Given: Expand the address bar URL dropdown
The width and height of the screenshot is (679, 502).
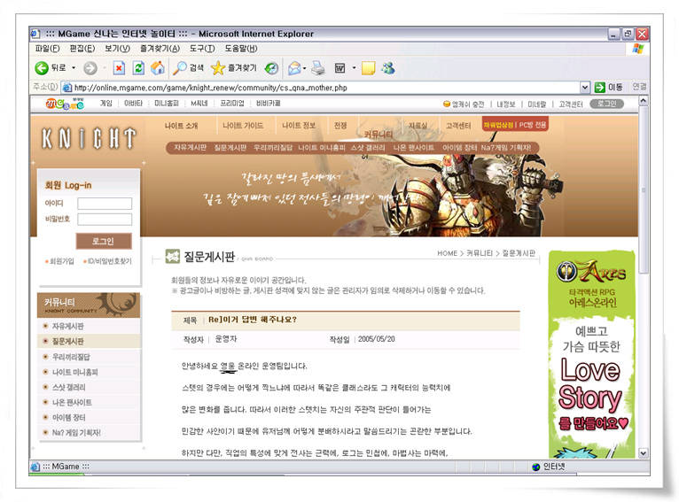Looking at the screenshot, I should click(585, 88).
